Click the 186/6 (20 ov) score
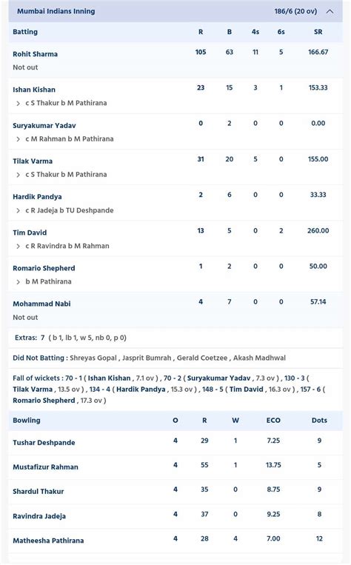Viewport: 351px width, 565px height. pyautogui.click(x=295, y=11)
